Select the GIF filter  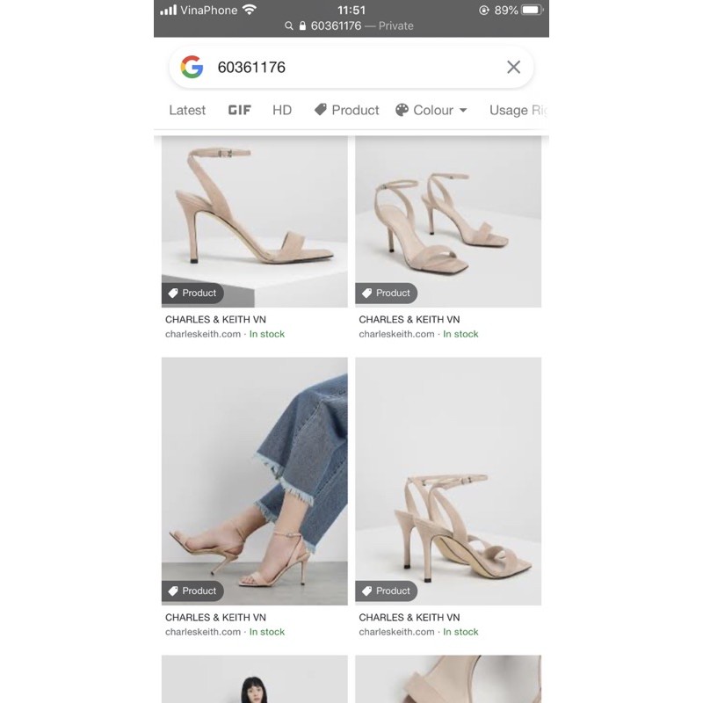coord(239,110)
